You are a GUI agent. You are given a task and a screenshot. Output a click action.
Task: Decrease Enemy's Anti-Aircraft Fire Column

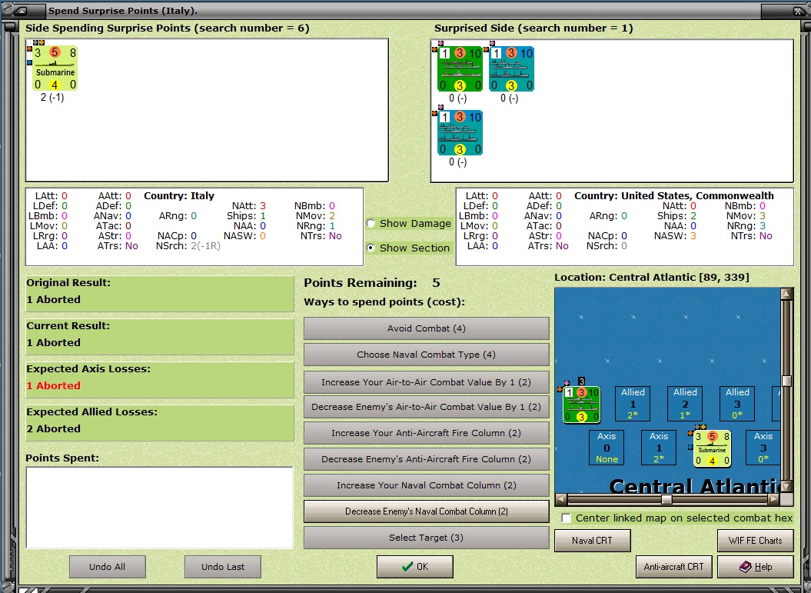point(426,459)
